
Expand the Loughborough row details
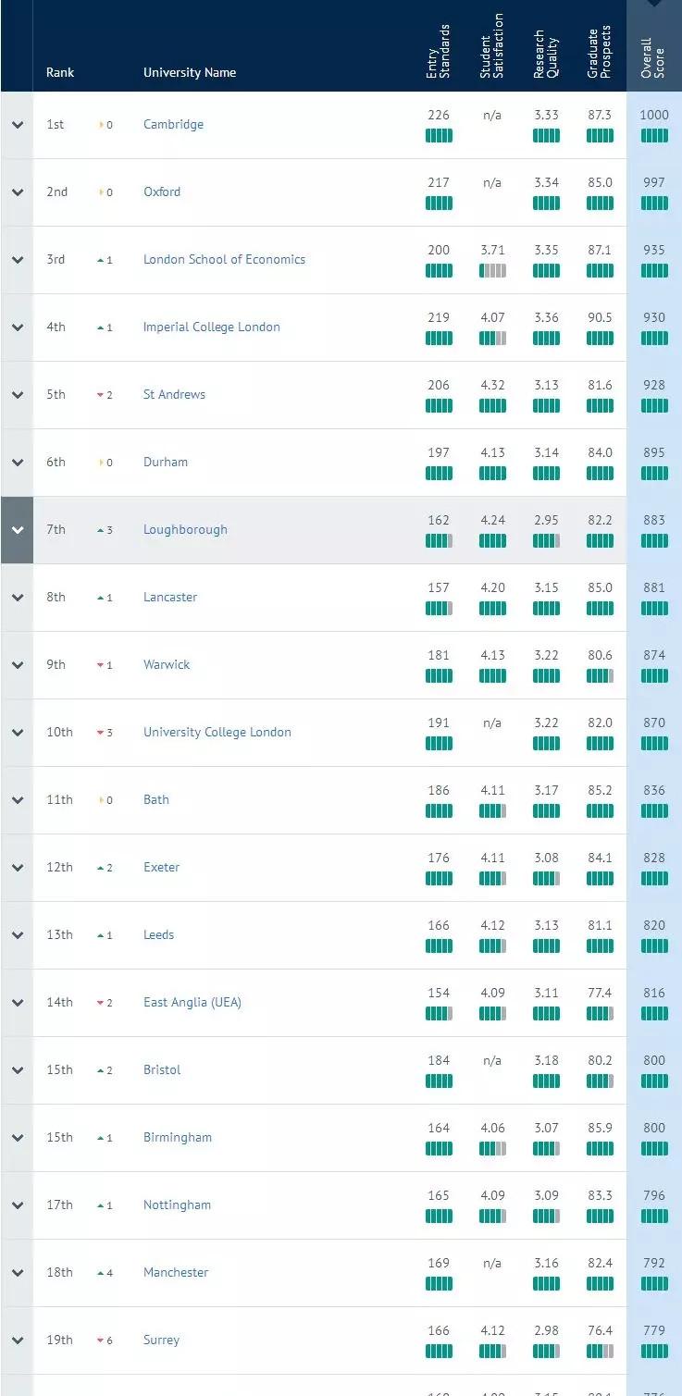coord(17,530)
